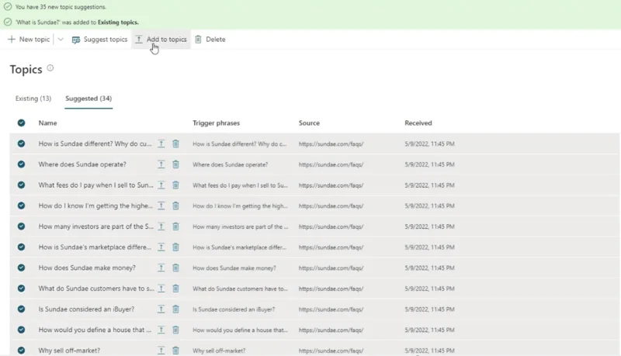Sort by the Source column header

point(309,123)
